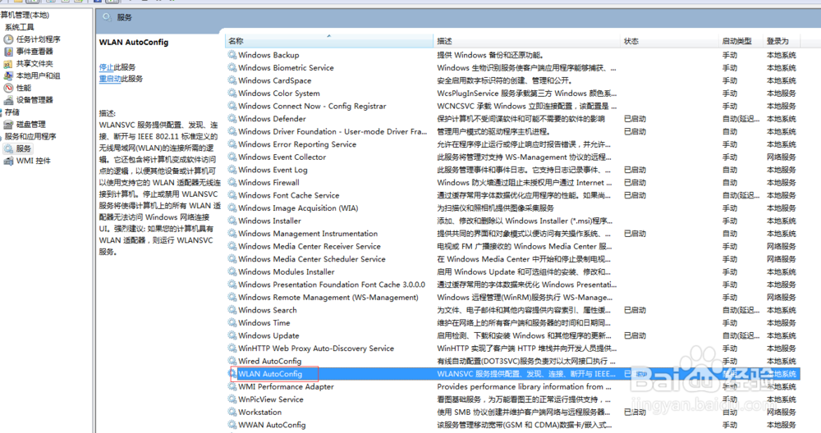Click the gear icon of Windows CardSpace
This screenshot has height=433, width=821.
[232, 80]
